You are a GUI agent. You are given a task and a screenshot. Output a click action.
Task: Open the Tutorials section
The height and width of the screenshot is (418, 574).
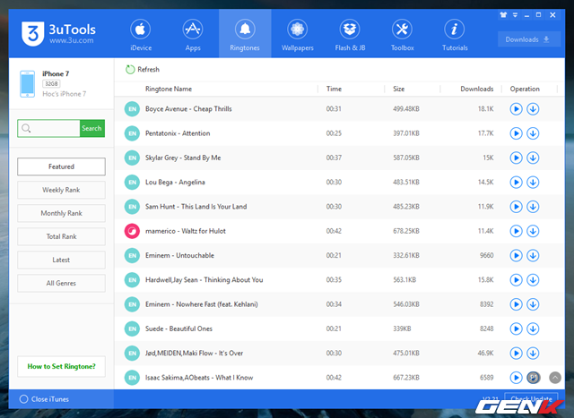(x=455, y=35)
